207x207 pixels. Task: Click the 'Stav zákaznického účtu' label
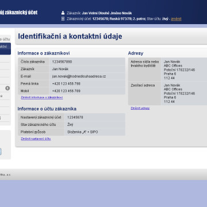39,125
